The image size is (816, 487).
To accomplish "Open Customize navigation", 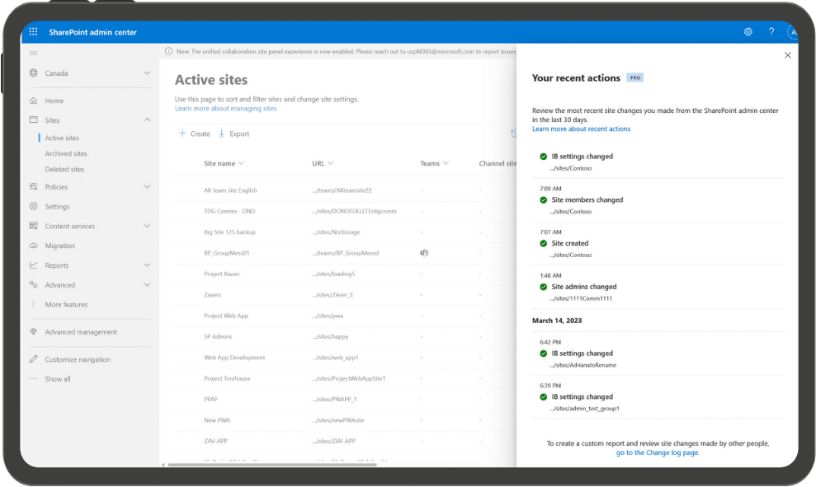I will coord(78,359).
